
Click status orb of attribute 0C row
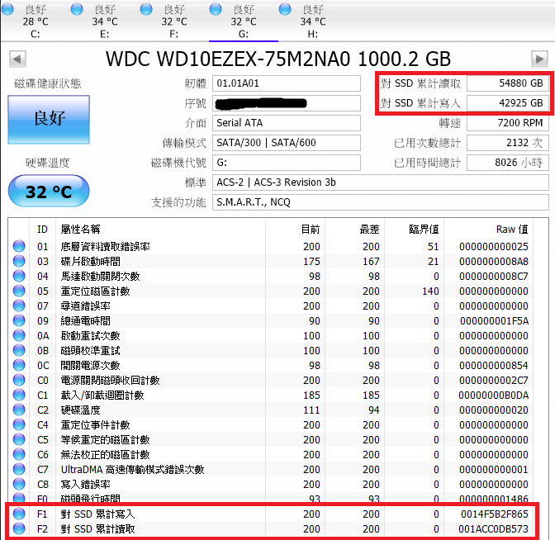[19, 365]
